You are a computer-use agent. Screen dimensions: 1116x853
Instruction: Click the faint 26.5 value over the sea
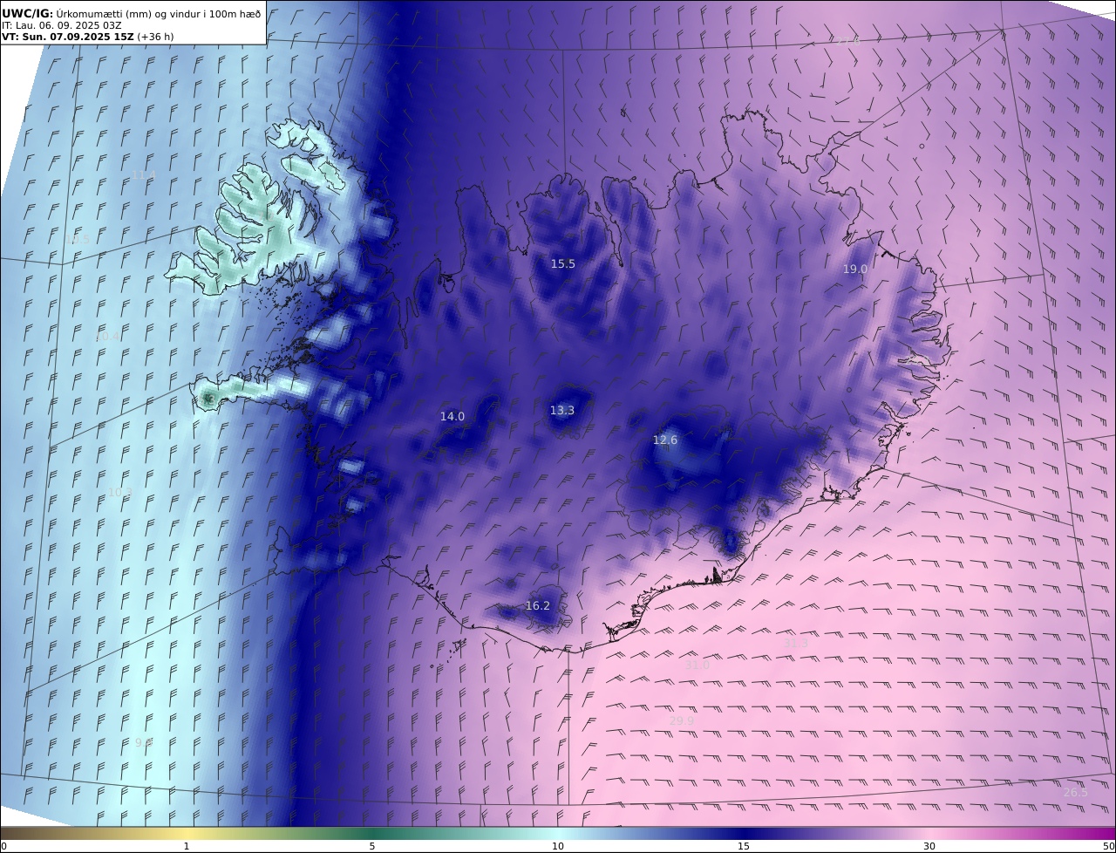1075,793
